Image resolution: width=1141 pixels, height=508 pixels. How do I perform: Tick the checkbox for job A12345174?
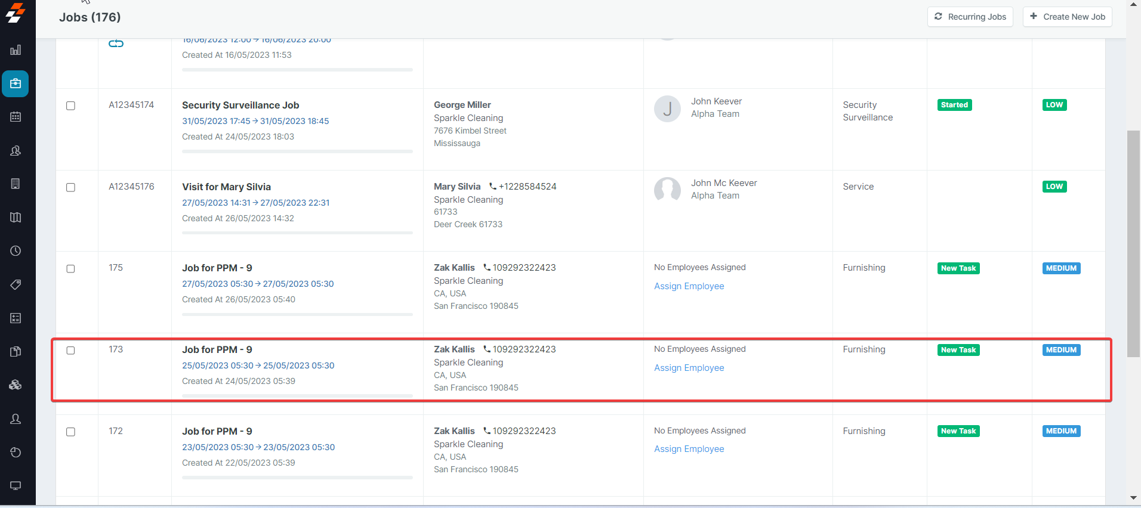pyautogui.click(x=70, y=106)
